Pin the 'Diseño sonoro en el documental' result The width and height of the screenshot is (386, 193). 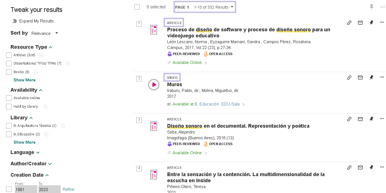[371, 119]
